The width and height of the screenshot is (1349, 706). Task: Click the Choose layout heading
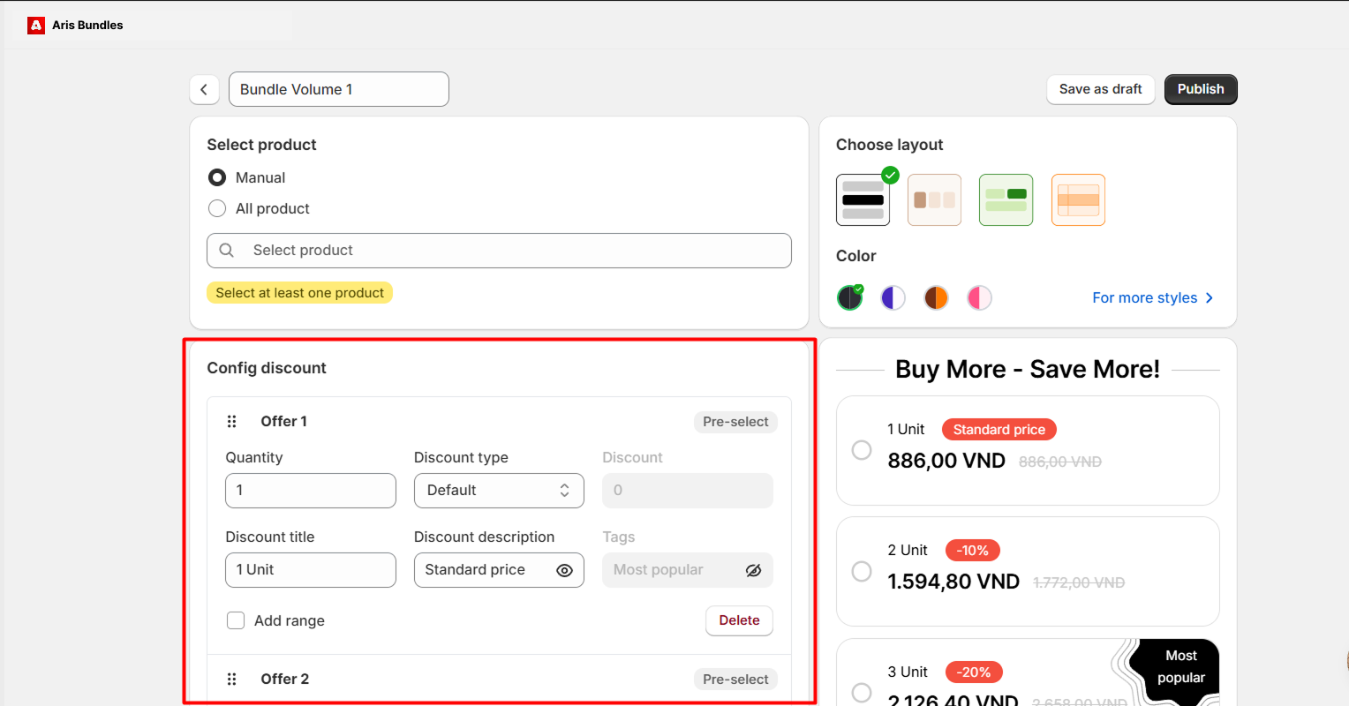click(x=889, y=145)
